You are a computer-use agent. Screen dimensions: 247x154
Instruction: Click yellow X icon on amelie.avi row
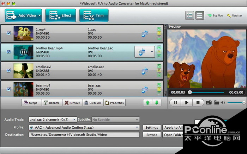pyautogui.click(x=159, y=70)
